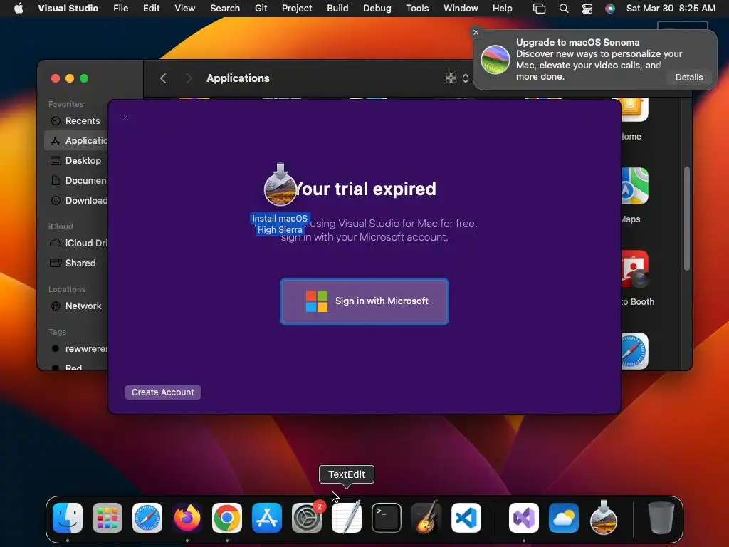Screen dimensions: 729x547
Task: Open the Window menu
Action: click(x=461, y=8)
